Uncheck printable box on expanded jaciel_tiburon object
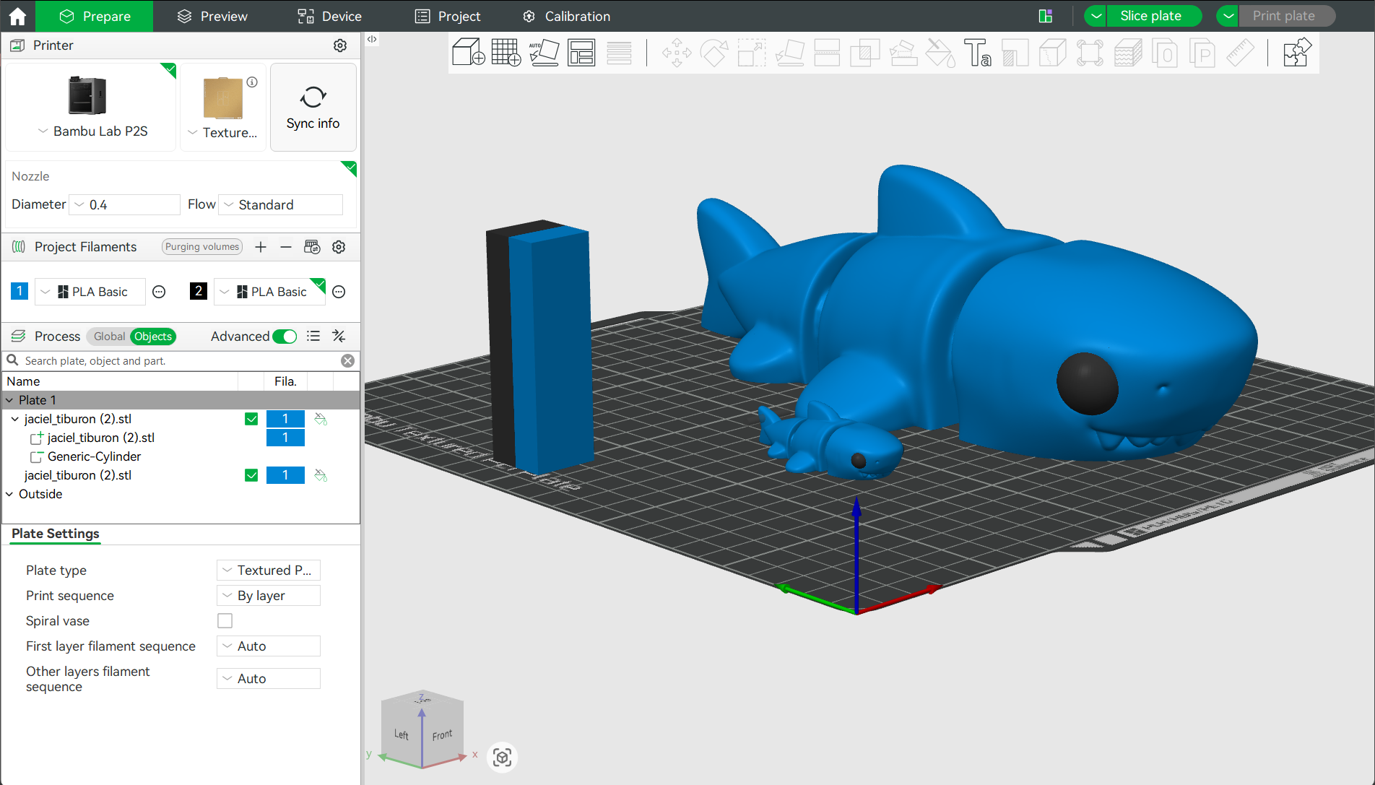The height and width of the screenshot is (785, 1375). click(x=251, y=419)
